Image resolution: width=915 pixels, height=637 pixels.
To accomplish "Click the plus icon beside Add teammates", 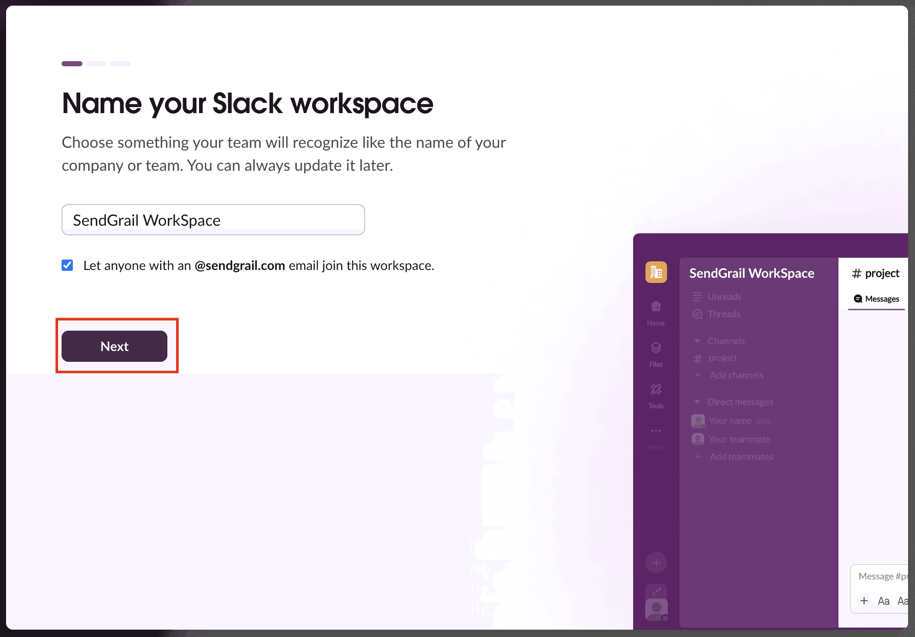I will [698, 457].
